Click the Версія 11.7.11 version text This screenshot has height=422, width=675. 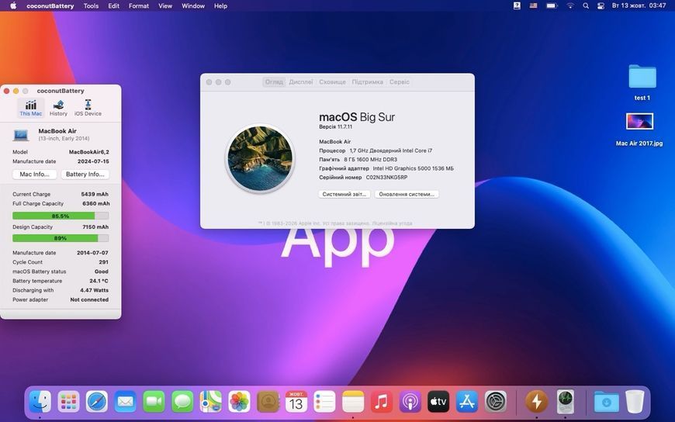click(336, 127)
